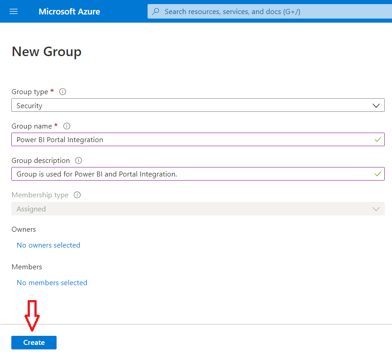Go to Microsoft Azure home
The image size is (392, 358).
pyautogui.click(x=69, y=11)
